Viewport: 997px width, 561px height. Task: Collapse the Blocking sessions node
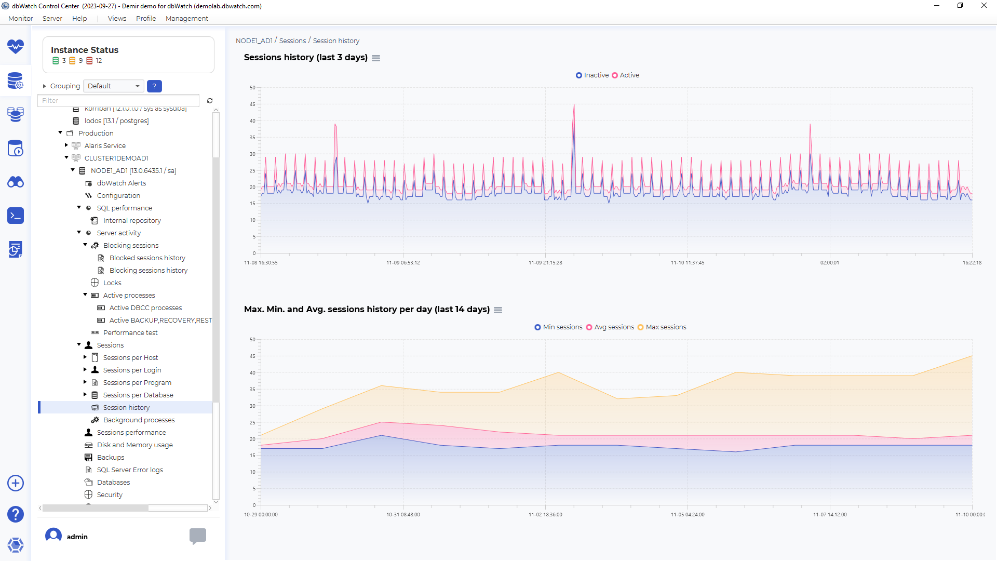click(85, 245)
